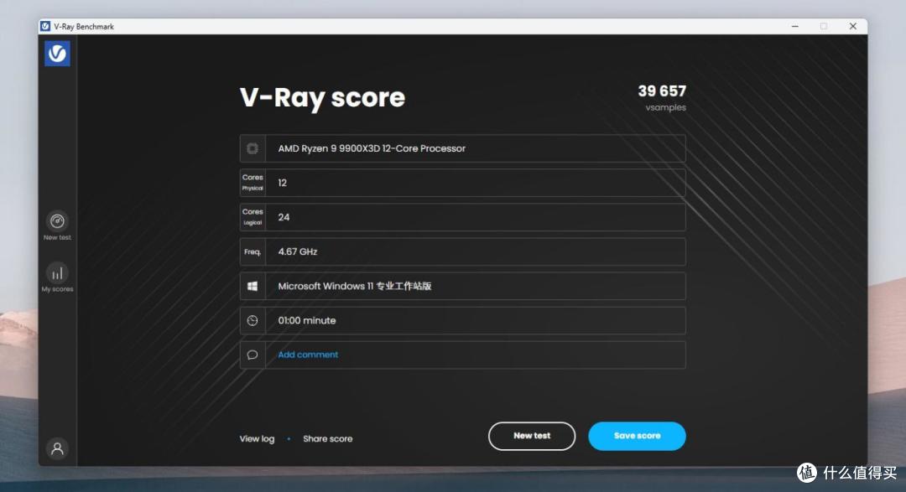Click the blue Save score button

(637, 436)
